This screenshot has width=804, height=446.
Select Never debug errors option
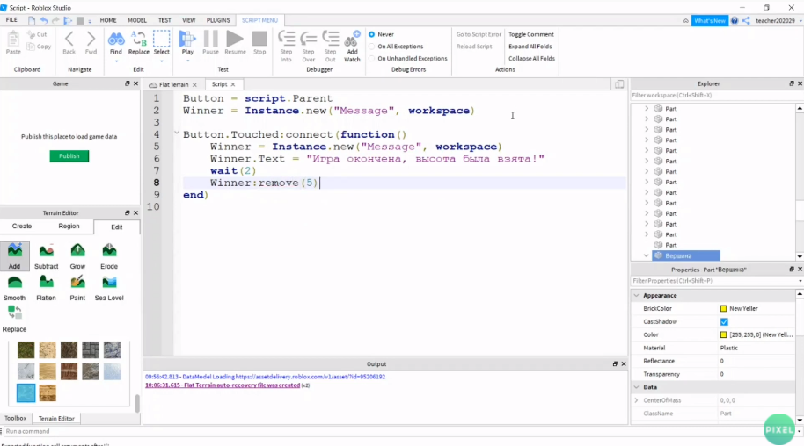[372, 34]
